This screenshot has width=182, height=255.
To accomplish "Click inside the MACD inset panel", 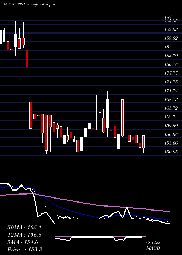I will click(x=100, y=237).
